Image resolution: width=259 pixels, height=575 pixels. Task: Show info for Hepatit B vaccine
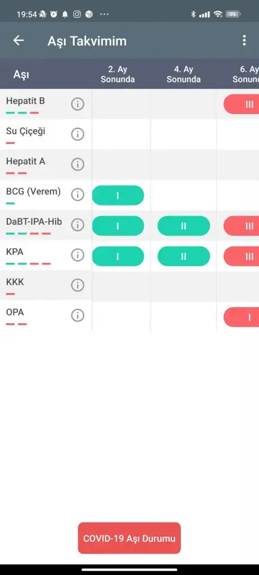pos(78,104)
